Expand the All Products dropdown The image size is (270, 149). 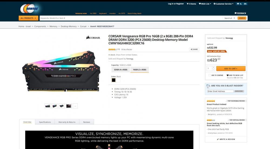coord(28,18)
